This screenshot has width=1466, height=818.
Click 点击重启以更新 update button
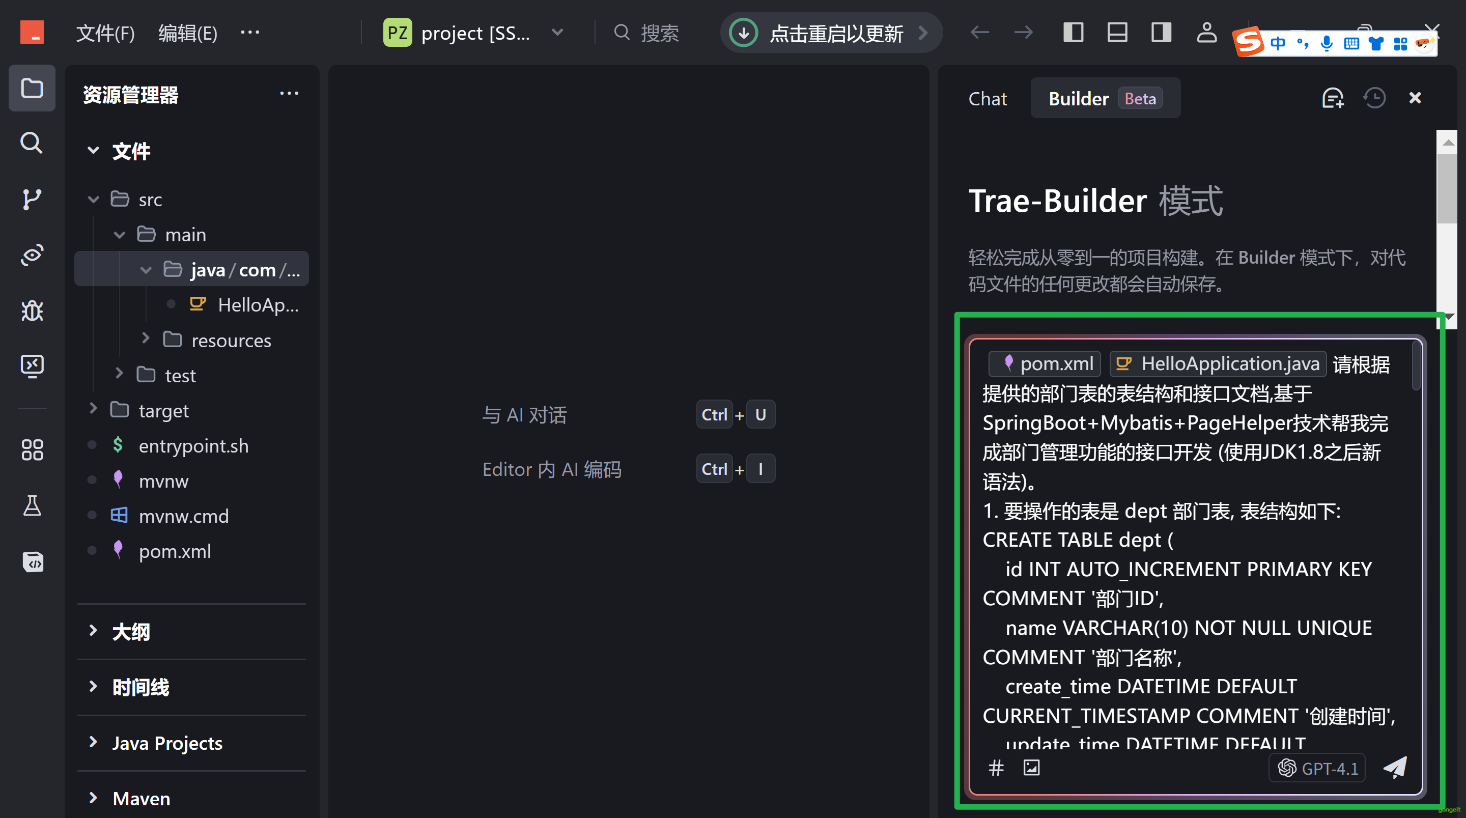coord(831,33)
